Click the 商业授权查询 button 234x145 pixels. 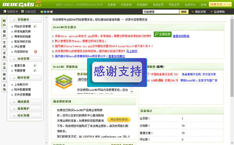coord(119,119)
